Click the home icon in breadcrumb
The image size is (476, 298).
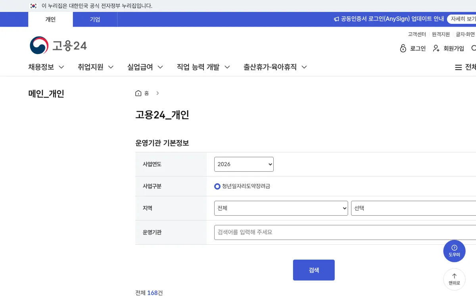point(138,93)
